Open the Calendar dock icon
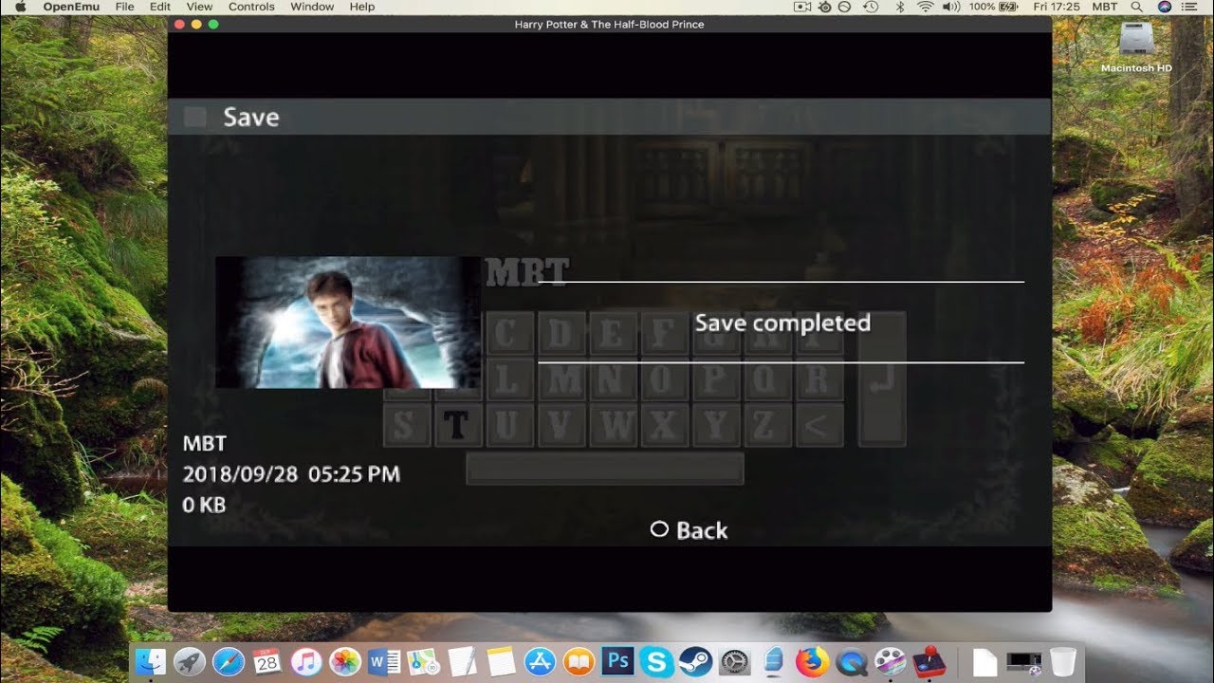This screenshot has width=1214, height=683. tap(267, 661)
